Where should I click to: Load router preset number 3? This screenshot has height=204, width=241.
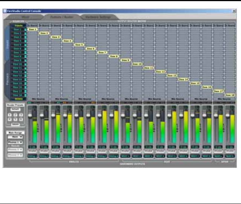click(21, 114)
